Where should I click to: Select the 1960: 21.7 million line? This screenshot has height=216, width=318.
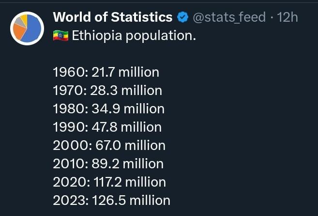[x=106, y=72]
